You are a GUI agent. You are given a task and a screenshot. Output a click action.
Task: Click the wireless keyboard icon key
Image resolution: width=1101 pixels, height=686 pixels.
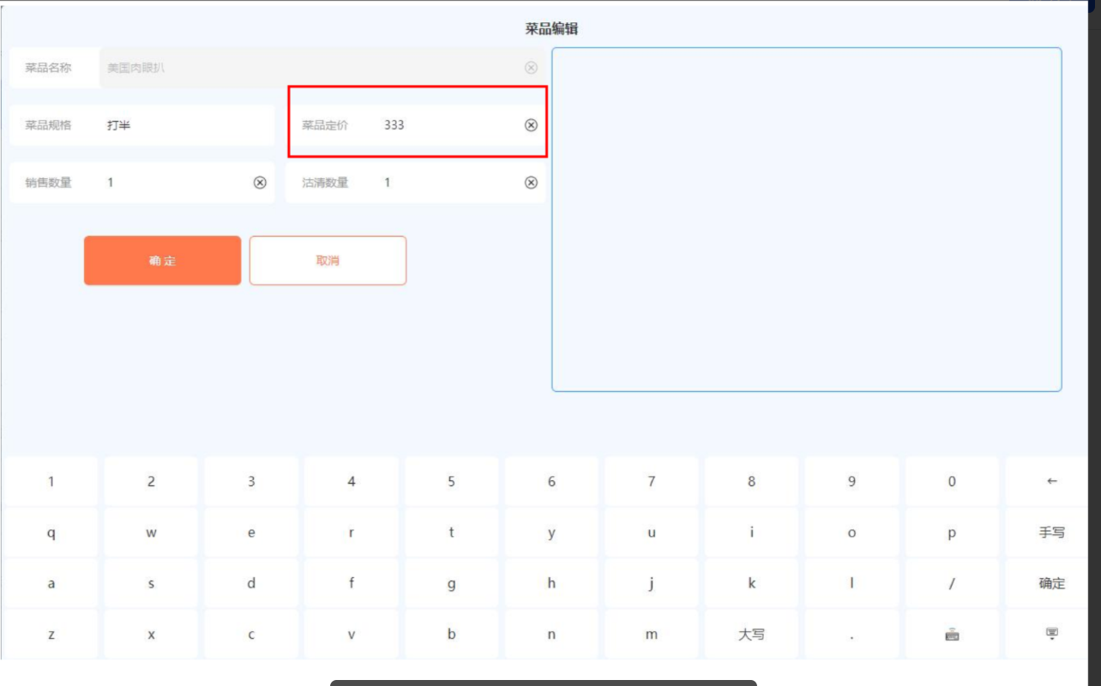952,635
